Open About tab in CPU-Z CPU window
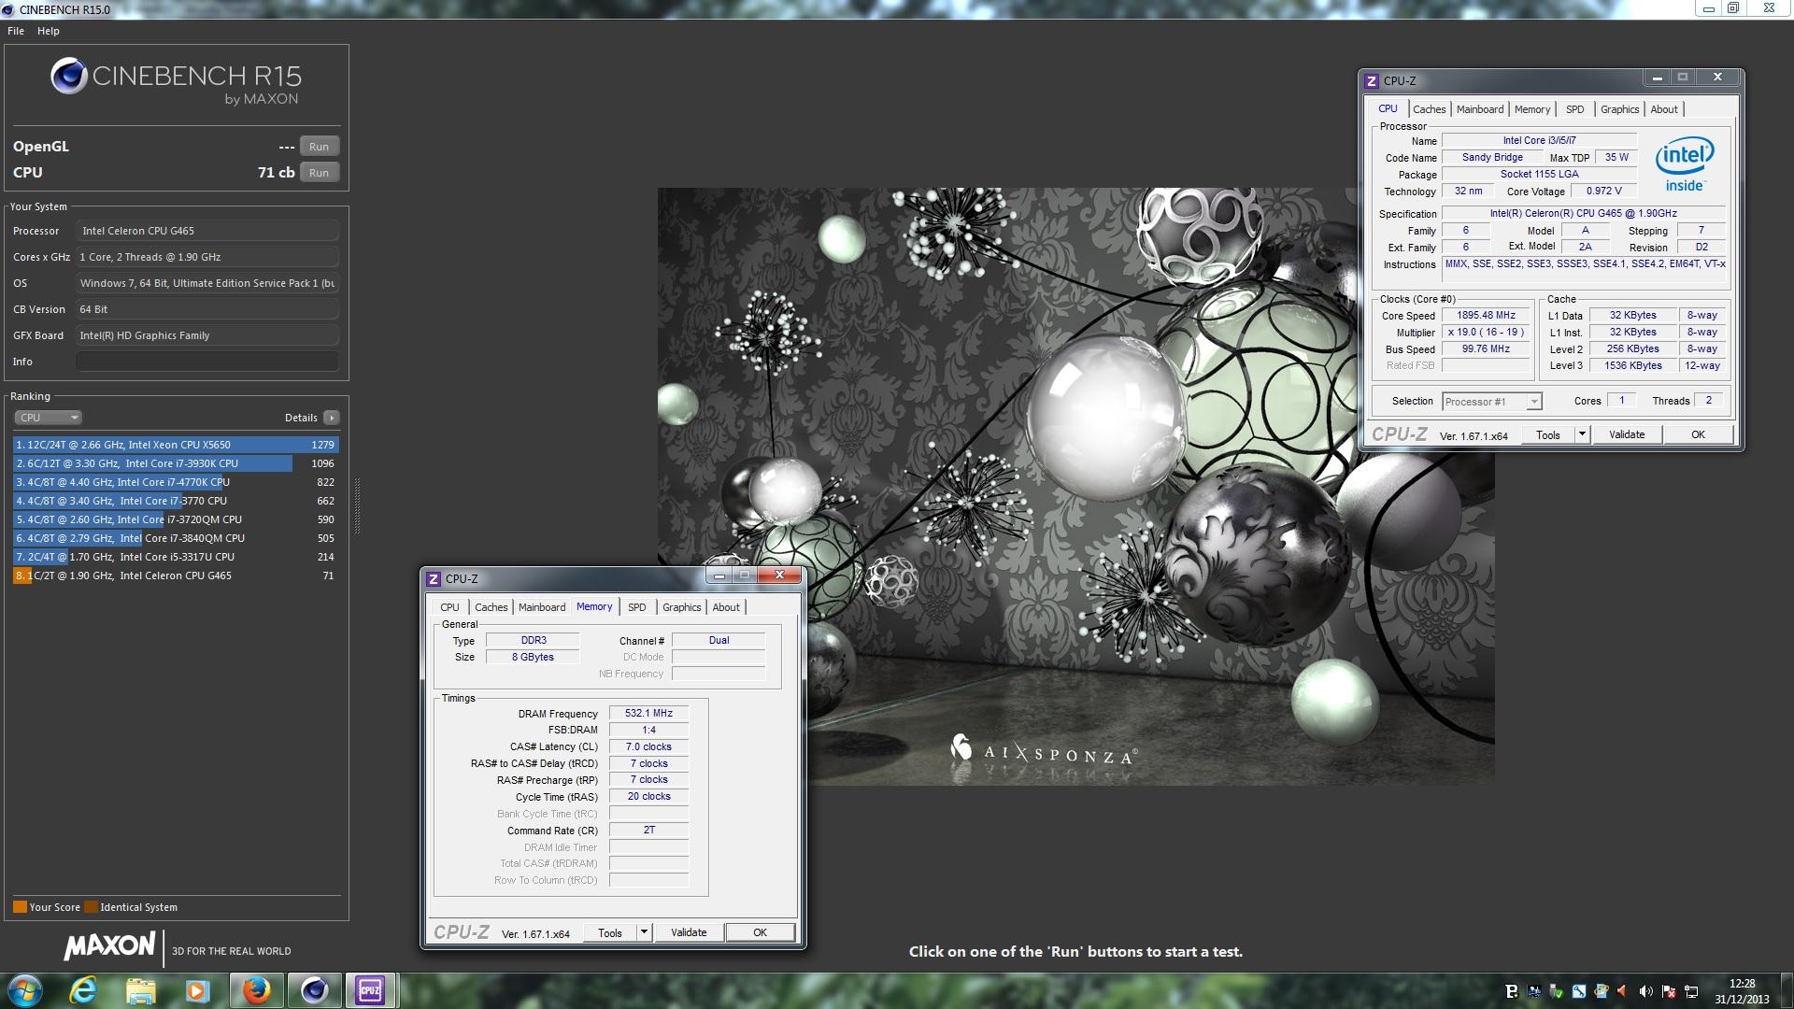The image size is (1794, 1009). (x=1664, y=109)
